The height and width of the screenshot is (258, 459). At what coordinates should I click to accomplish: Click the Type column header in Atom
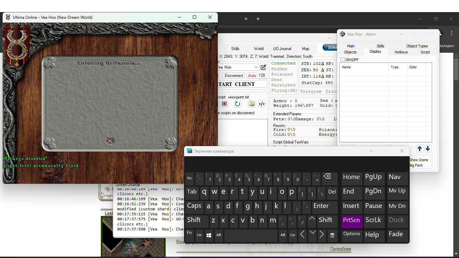(398, 67)
